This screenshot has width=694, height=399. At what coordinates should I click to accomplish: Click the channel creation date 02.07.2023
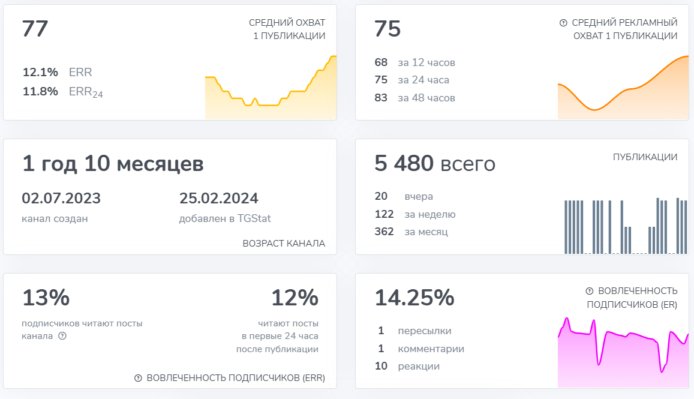pos(61,199)
